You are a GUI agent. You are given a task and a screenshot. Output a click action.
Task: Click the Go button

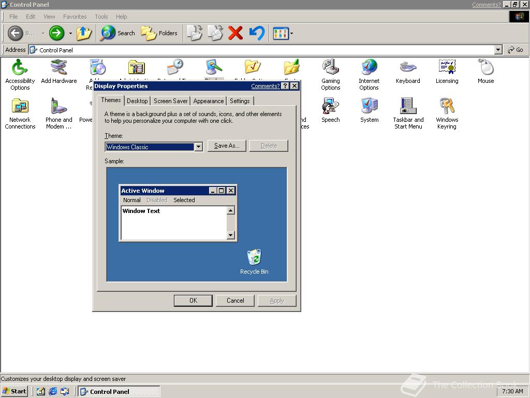(516, 50)
